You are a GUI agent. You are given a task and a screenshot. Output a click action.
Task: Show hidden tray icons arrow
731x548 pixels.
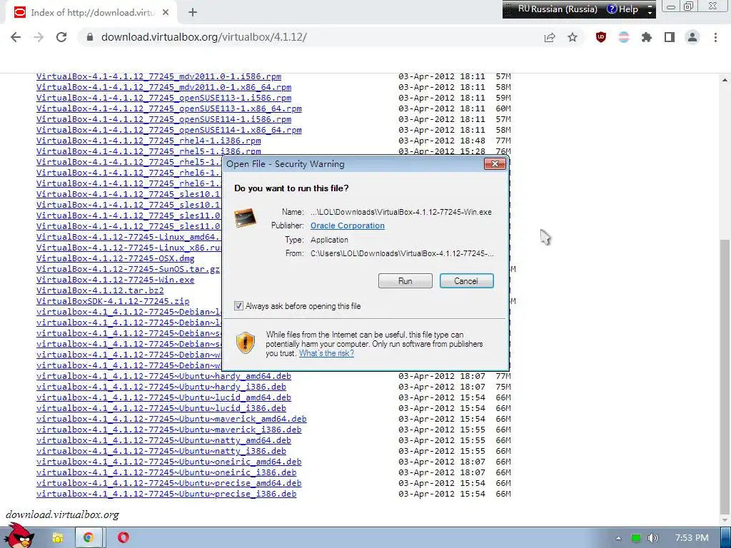(x=618, y=538)
